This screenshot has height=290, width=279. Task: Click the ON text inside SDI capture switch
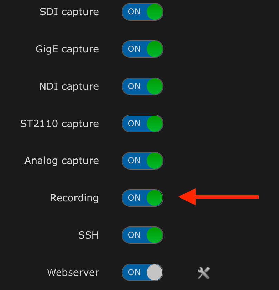pyautogui.click(x=134, y=12)
